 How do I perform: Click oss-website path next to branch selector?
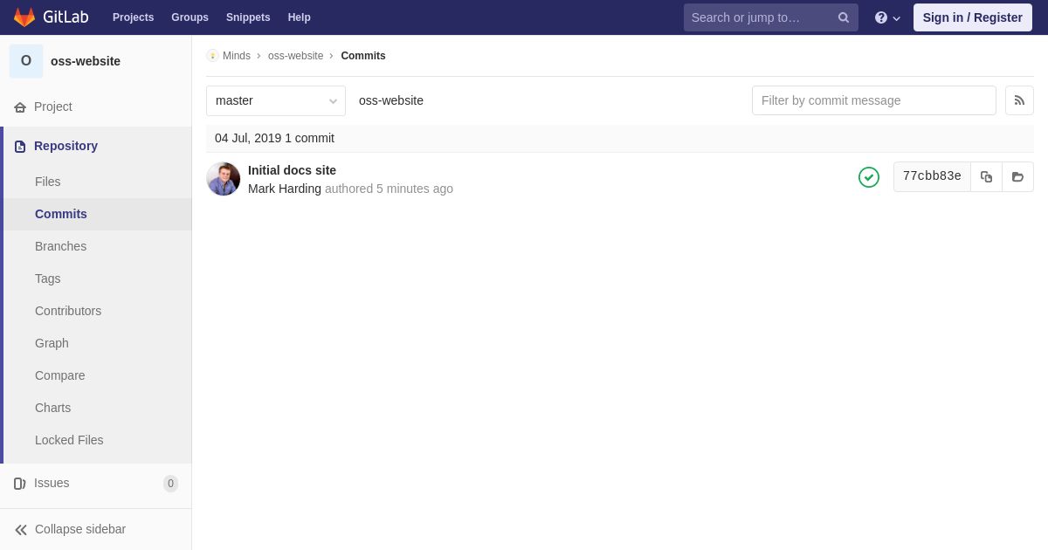(x=391, y=100)
